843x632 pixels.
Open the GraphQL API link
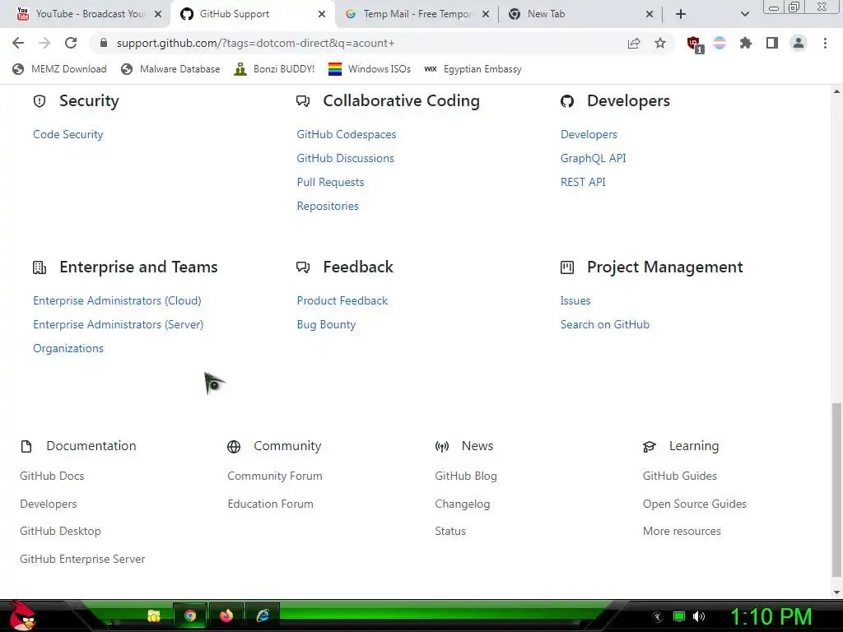pyautogui.click(x=593, y=158)
